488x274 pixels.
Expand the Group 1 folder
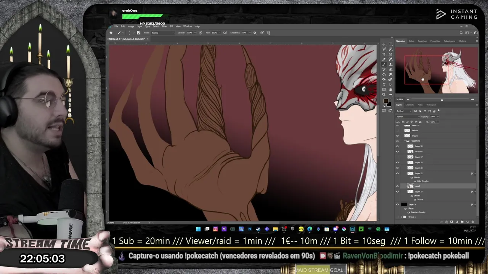tap(401, 217)
